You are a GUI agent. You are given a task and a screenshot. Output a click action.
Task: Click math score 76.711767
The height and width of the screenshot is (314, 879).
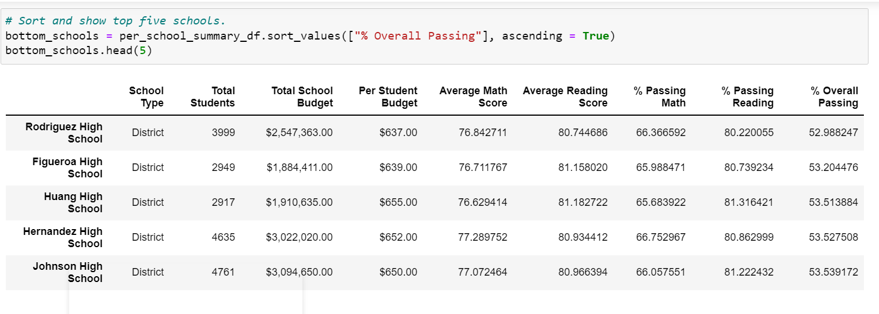(483, 167)
